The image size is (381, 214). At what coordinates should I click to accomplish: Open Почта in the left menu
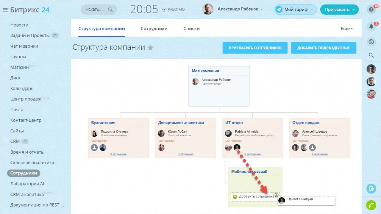click(17, 110)
